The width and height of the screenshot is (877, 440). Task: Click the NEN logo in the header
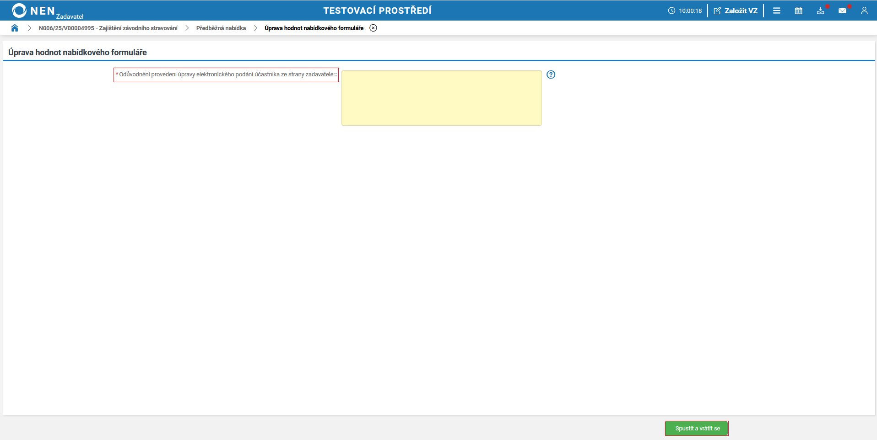coord(33,11)
